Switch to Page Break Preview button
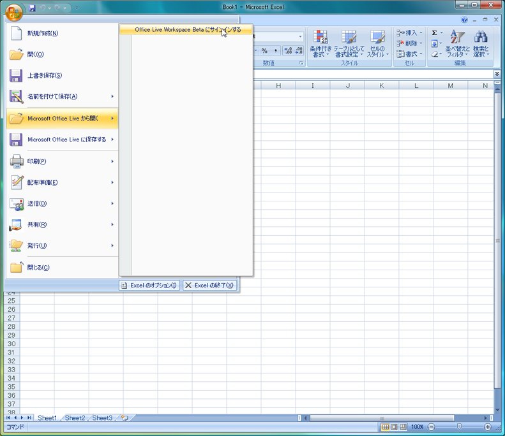The width and height of the screenshot is (505, 436). pyautogui.click(x=403, y=427)
